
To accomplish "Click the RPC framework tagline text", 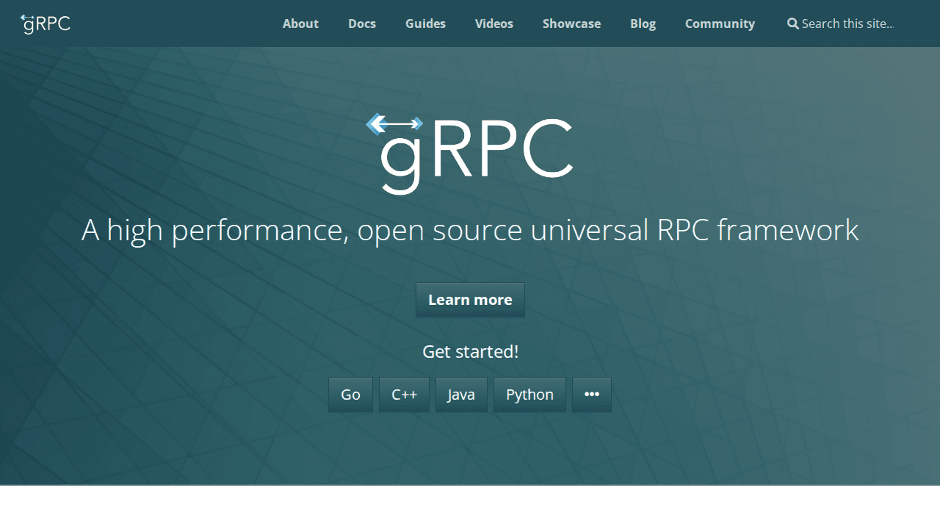I will (470, 229).
